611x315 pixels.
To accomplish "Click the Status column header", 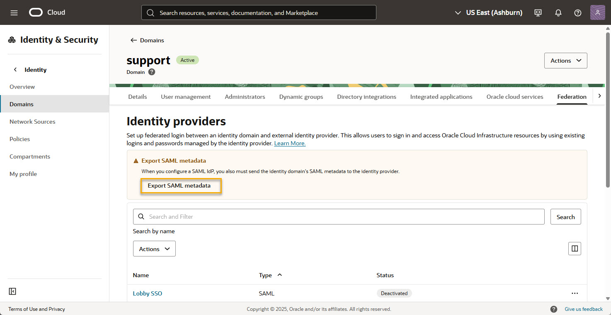I will [385, 275].
